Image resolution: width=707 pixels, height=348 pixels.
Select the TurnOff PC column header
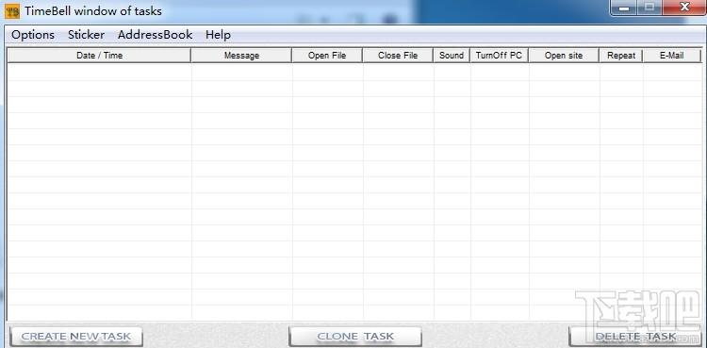point(499,56)
